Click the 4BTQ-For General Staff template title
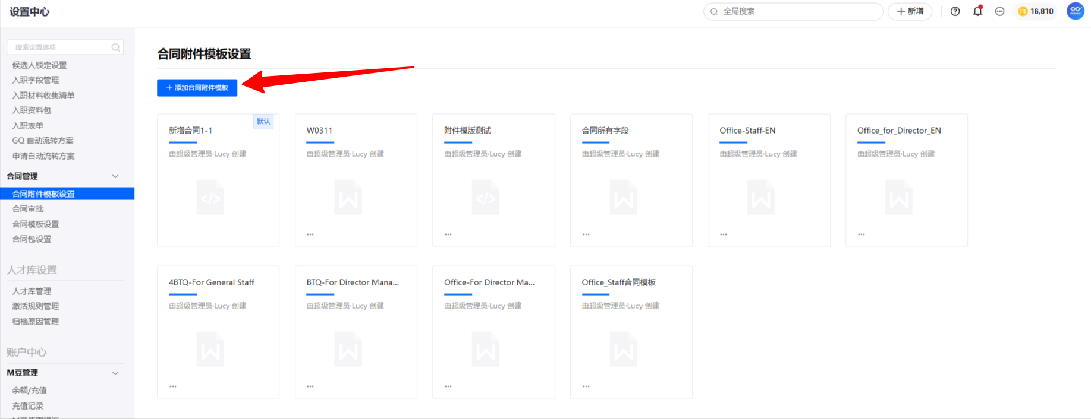 (x=212, y=282)
